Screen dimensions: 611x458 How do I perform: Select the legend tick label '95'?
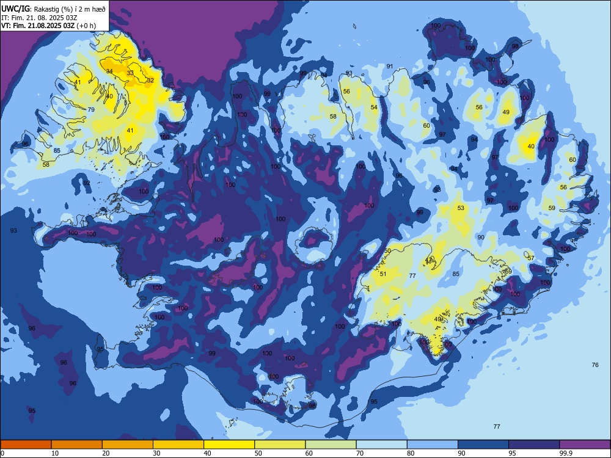512,453
